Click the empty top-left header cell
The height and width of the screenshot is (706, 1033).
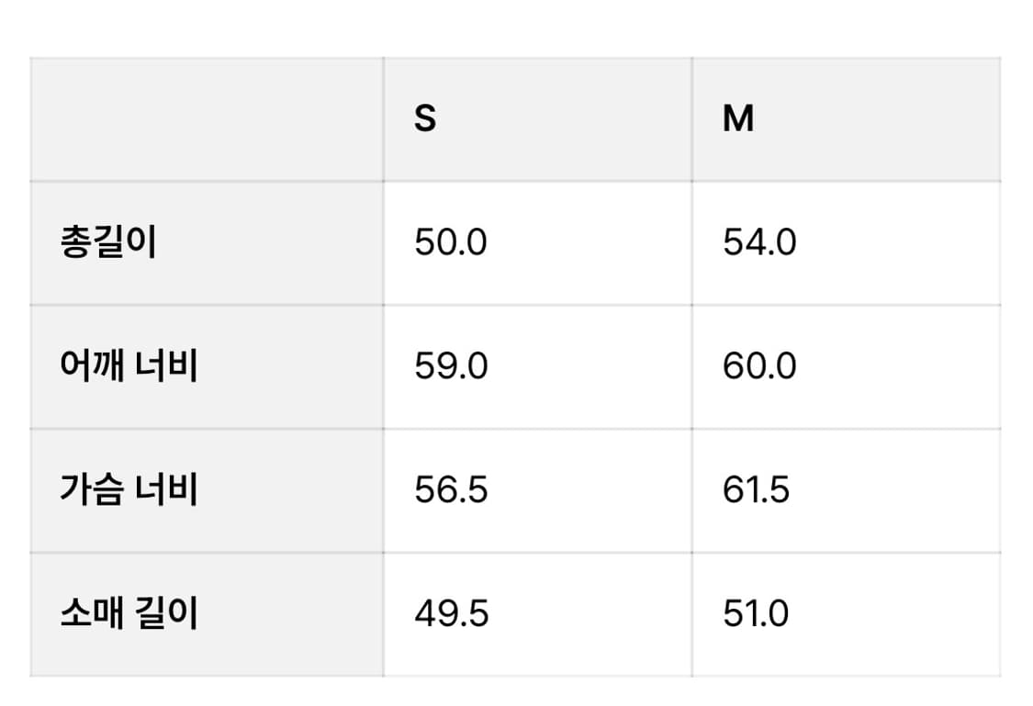tap(207, 119)
